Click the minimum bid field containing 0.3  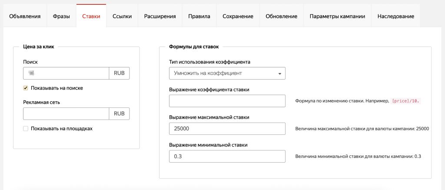point(227,157)
